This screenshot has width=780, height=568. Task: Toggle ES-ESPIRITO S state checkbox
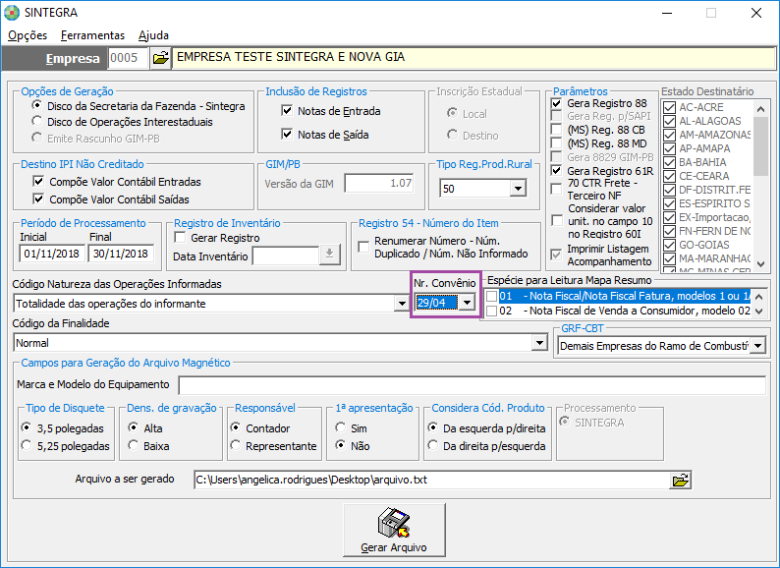tap(670, 203)
